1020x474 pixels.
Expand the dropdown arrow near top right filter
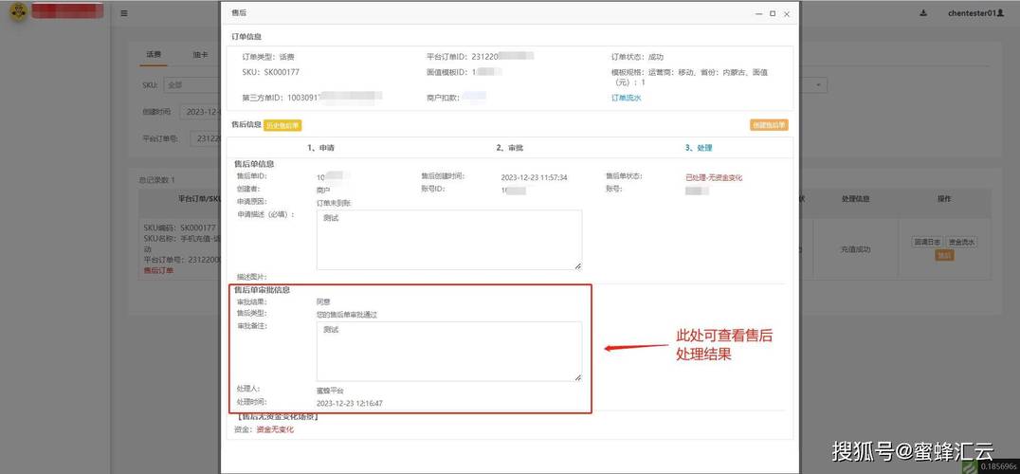[x=819, y=85]
